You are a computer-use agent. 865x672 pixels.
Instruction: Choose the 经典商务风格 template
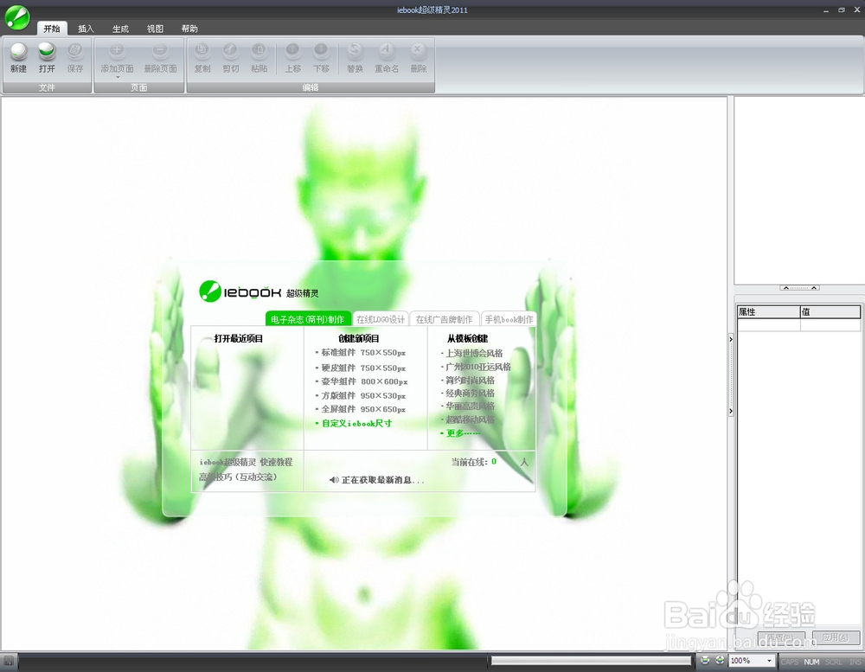coord(470,394)
